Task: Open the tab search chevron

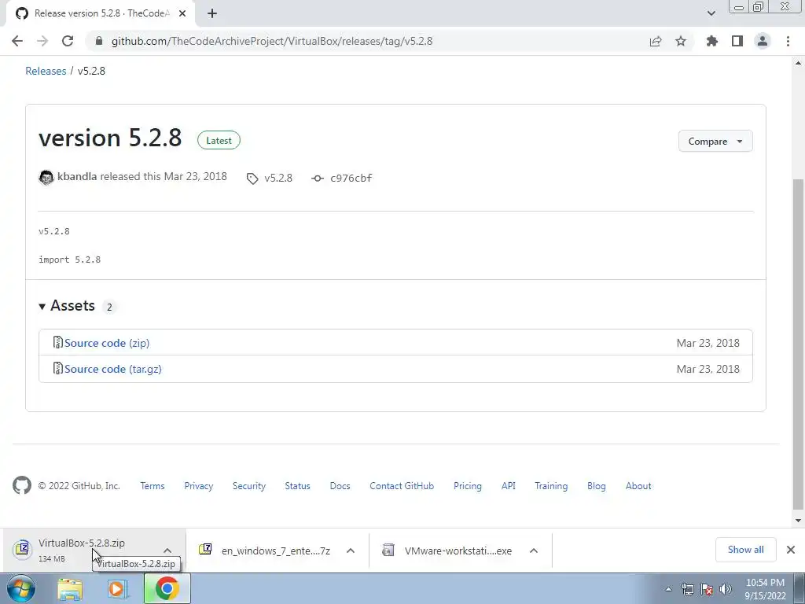Action: pyautogui.click(x=711, y=13)
